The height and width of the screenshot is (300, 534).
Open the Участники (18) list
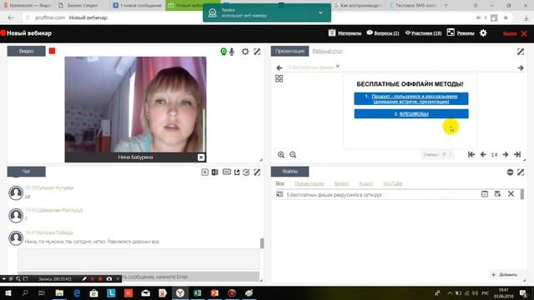coord(423,33)
